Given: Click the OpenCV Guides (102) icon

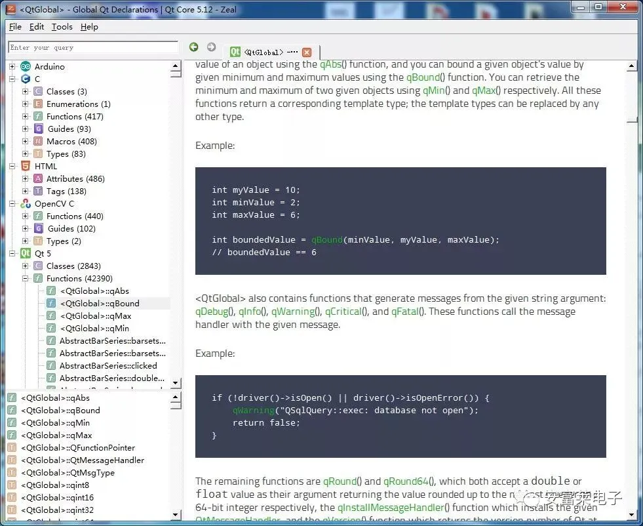Looking at the screenshot, I should [x=39, y=228].
